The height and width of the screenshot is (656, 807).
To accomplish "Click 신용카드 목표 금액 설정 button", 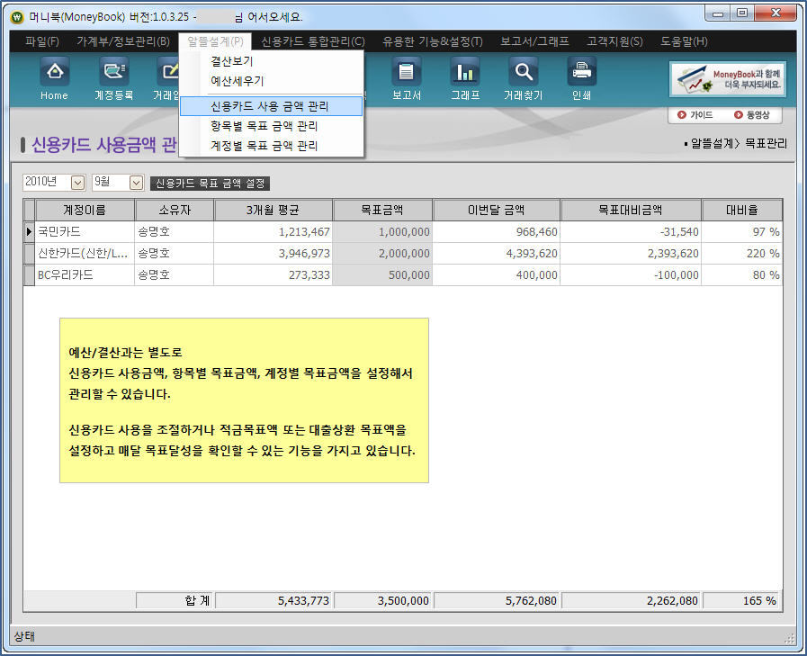I will click(210, 184).
